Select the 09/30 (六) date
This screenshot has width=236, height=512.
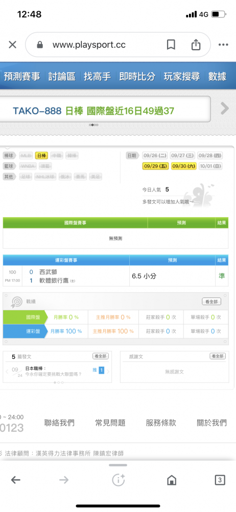tap(183, 166)
